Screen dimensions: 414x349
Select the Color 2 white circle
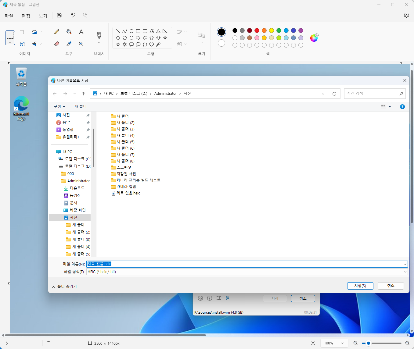221,43
